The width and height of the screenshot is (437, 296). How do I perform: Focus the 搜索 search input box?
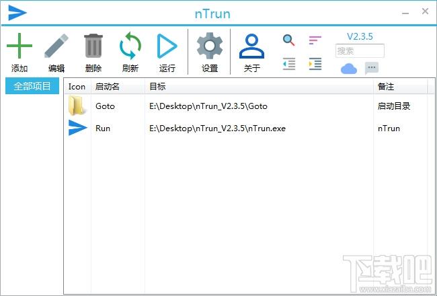(360, 50)
